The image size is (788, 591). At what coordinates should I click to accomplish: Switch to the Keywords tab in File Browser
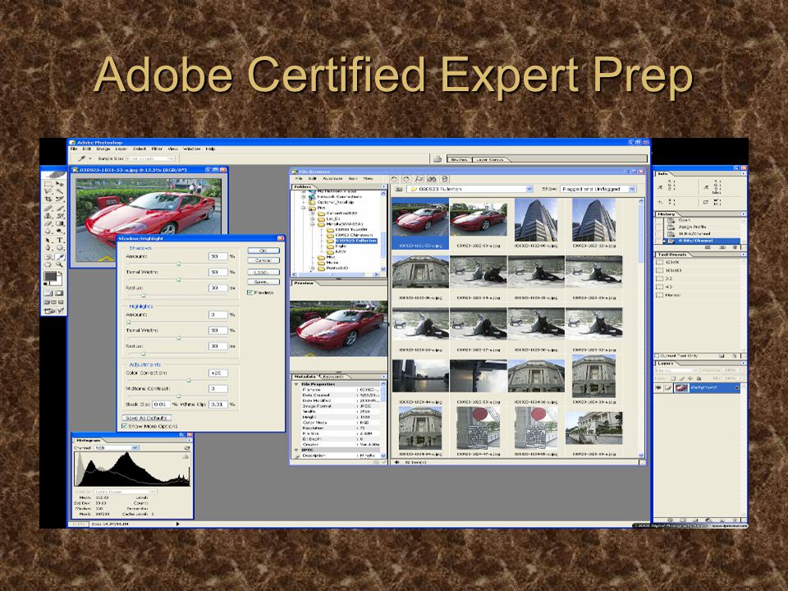click(x=332, y=377)
